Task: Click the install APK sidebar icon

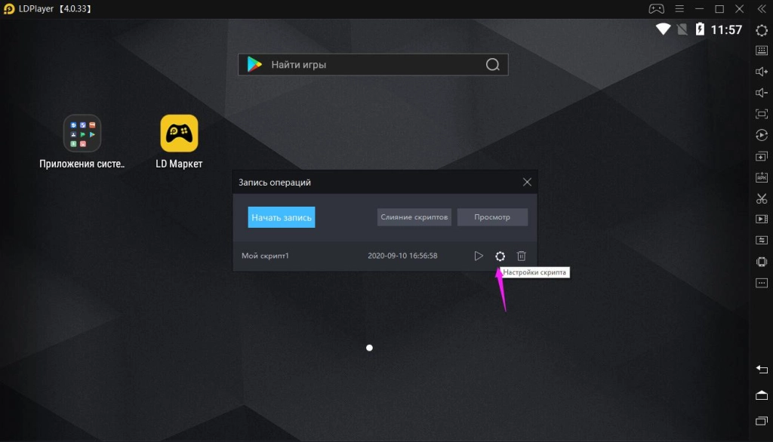Action: click(x=762, y=177)
